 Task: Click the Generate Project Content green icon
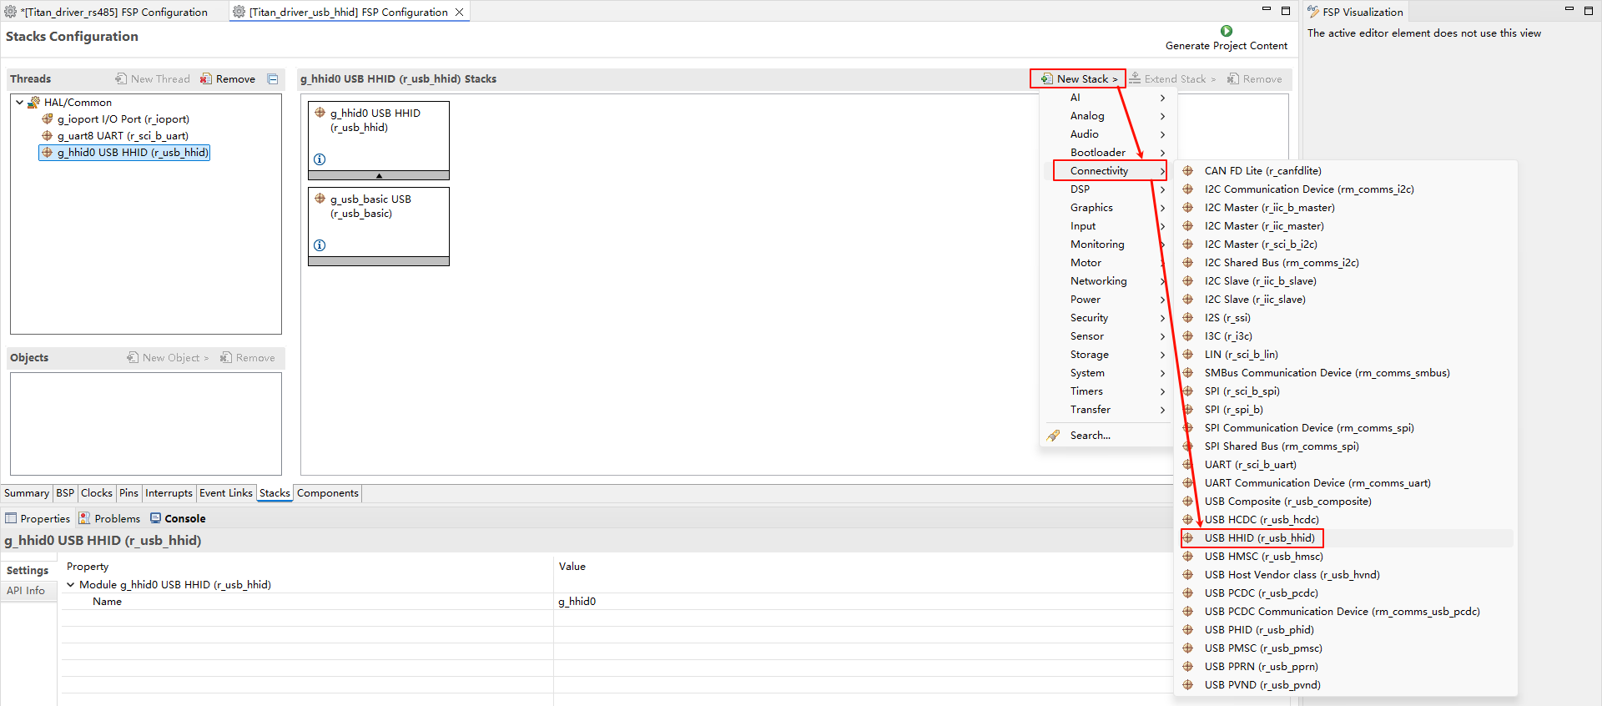click(1226, 31)
